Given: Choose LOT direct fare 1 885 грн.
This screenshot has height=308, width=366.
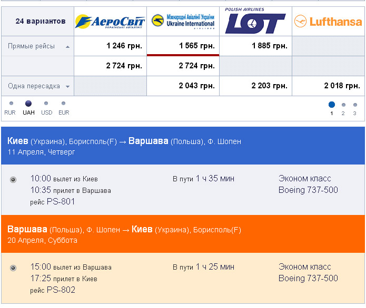Looking at the screenshot, I should pyautogui.click(x=269, y=46).
